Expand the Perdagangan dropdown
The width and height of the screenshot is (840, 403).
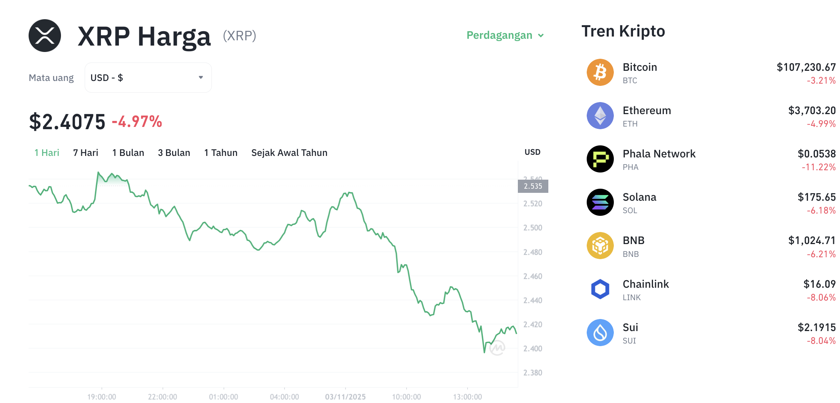[505, 35]
